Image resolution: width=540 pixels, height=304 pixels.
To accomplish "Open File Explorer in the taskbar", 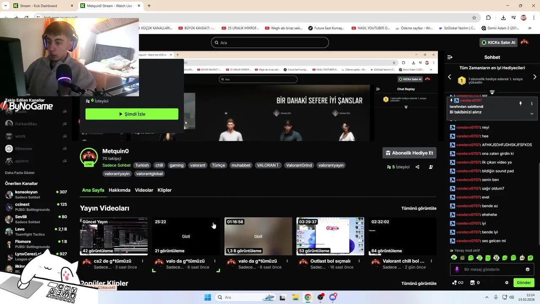I will point(295,297).
